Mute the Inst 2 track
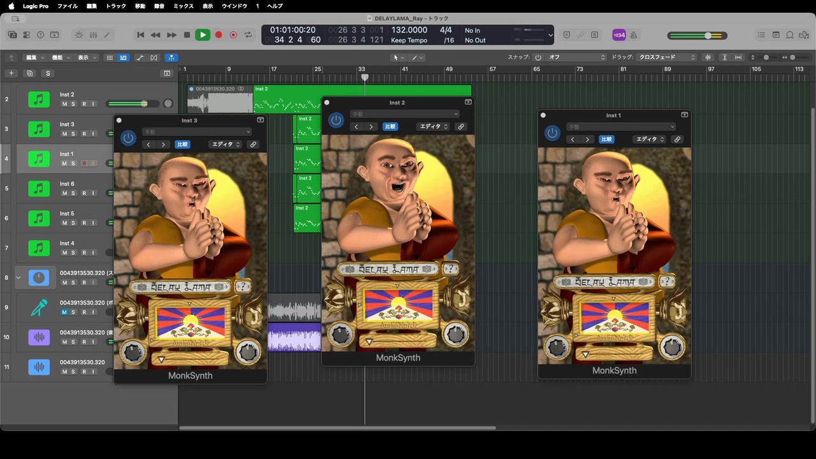The height and width of the screenshot is (459, 816). pos(64,104)
